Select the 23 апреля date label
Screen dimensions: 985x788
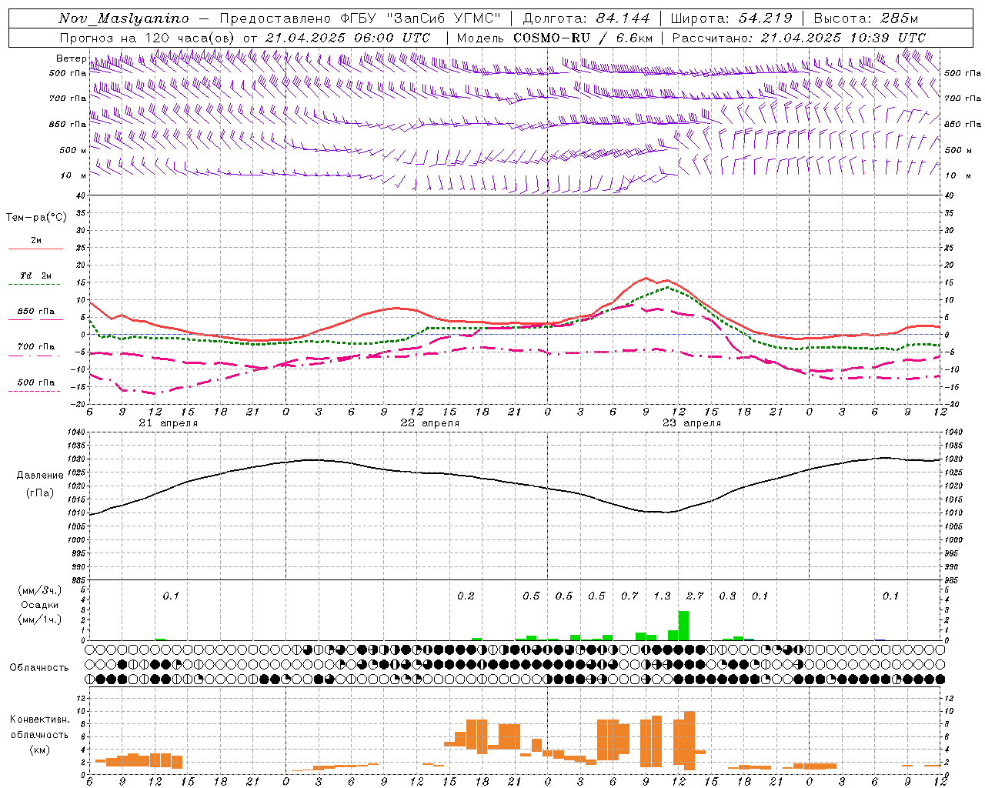[x=691, y=423]
